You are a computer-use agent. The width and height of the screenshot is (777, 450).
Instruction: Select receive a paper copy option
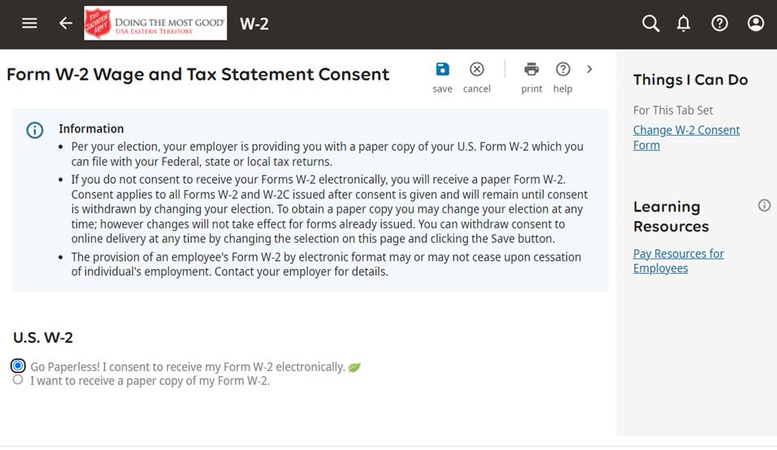18,379
